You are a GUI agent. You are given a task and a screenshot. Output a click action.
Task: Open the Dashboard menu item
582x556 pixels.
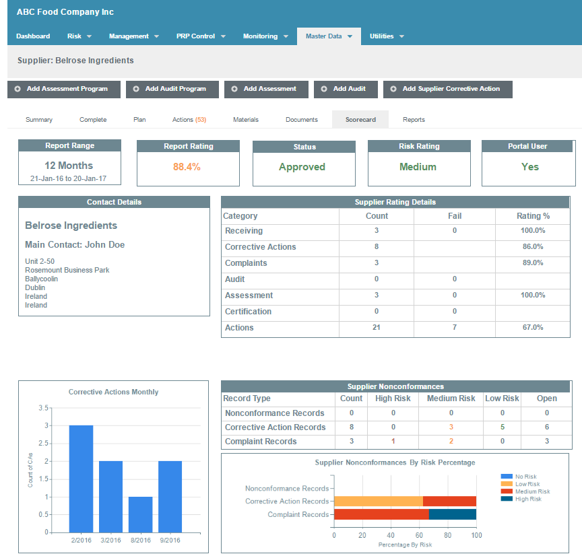tap(33, 36)
